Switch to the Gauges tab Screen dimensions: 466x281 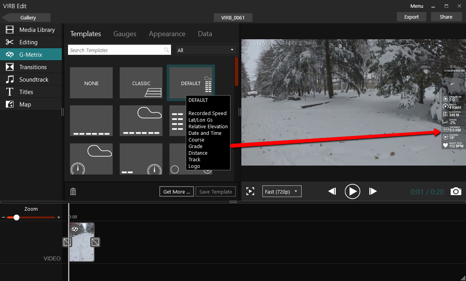pyautogui.click(x=125, y=34)
